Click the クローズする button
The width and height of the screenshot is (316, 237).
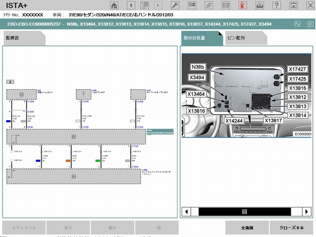click(x=292, y=228)
